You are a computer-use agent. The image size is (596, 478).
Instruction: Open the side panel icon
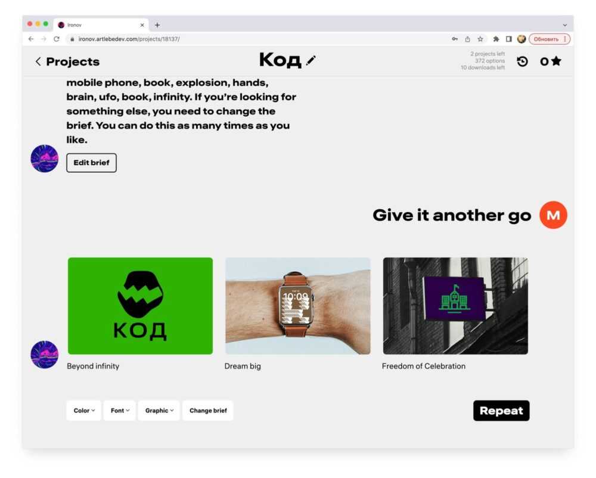[x=508, y=39]
